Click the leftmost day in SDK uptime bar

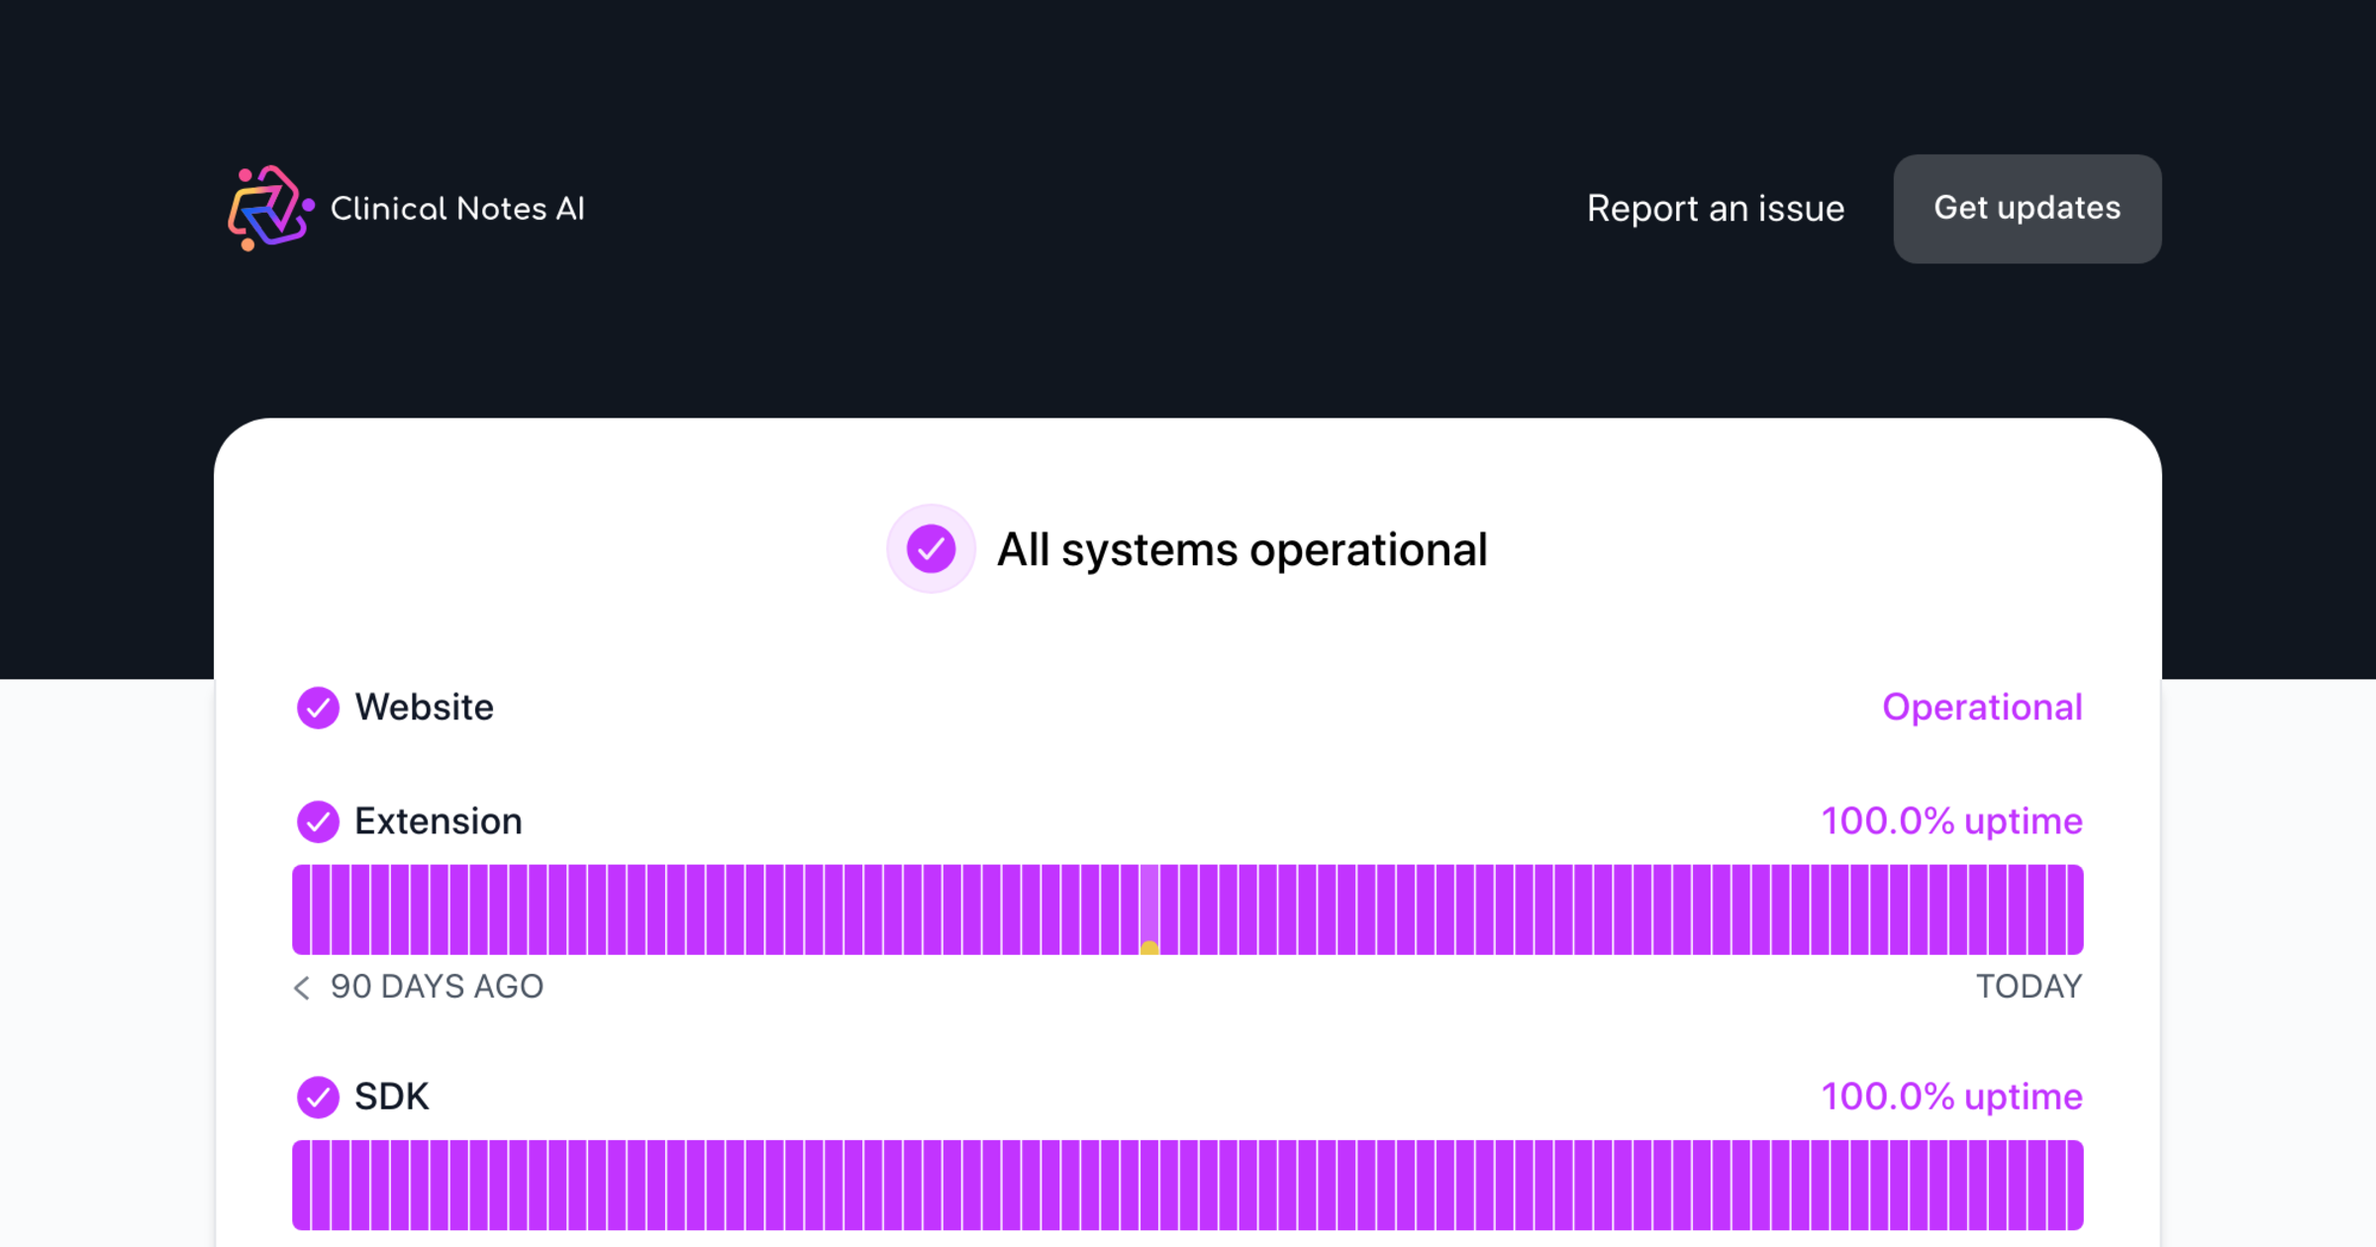pos(301,1185)
